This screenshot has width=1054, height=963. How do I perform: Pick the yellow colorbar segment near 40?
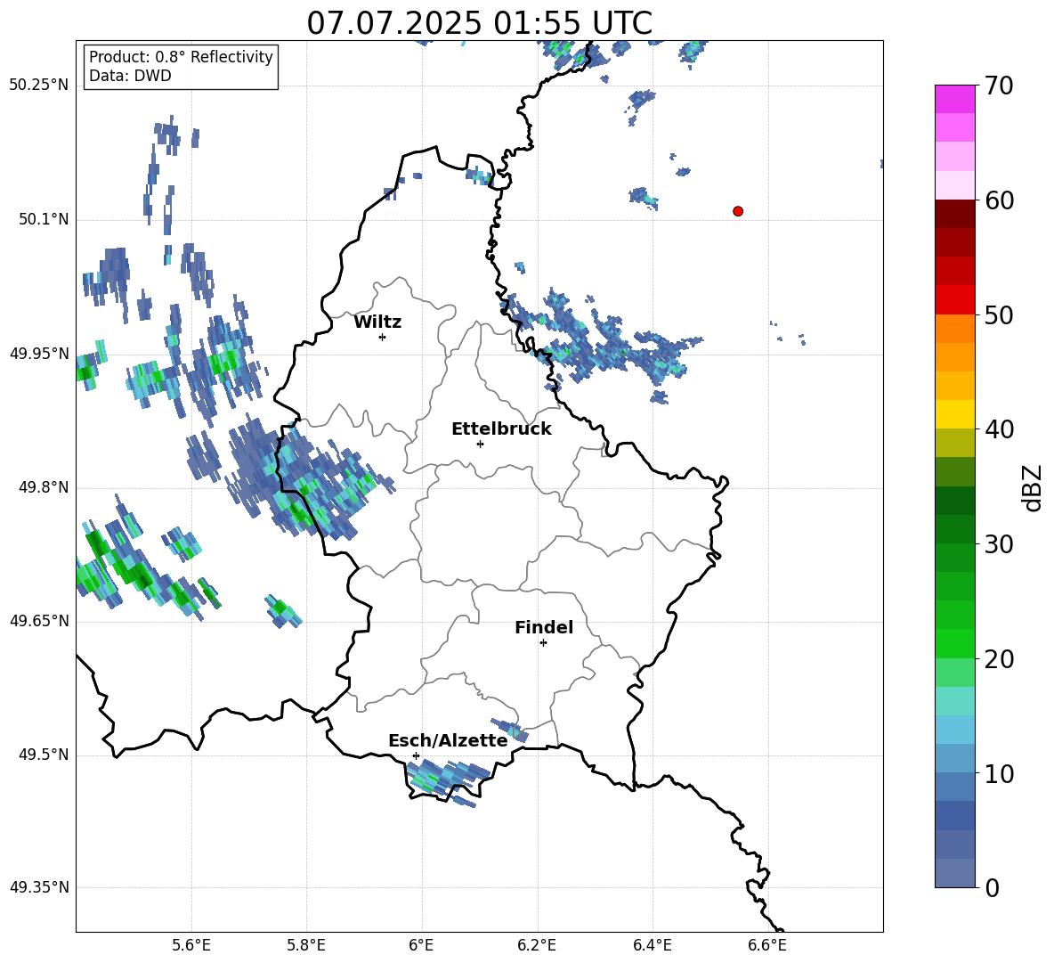click(955, 414)
